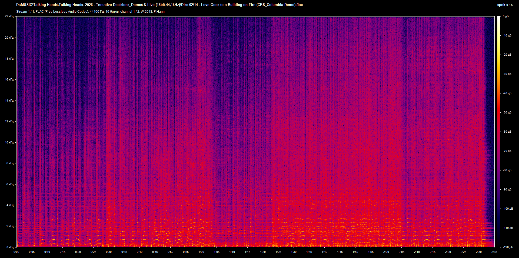Click the 'F:Hann' window function label
The height and width of the screenshot is (258, 519).
tap(159, 12)
